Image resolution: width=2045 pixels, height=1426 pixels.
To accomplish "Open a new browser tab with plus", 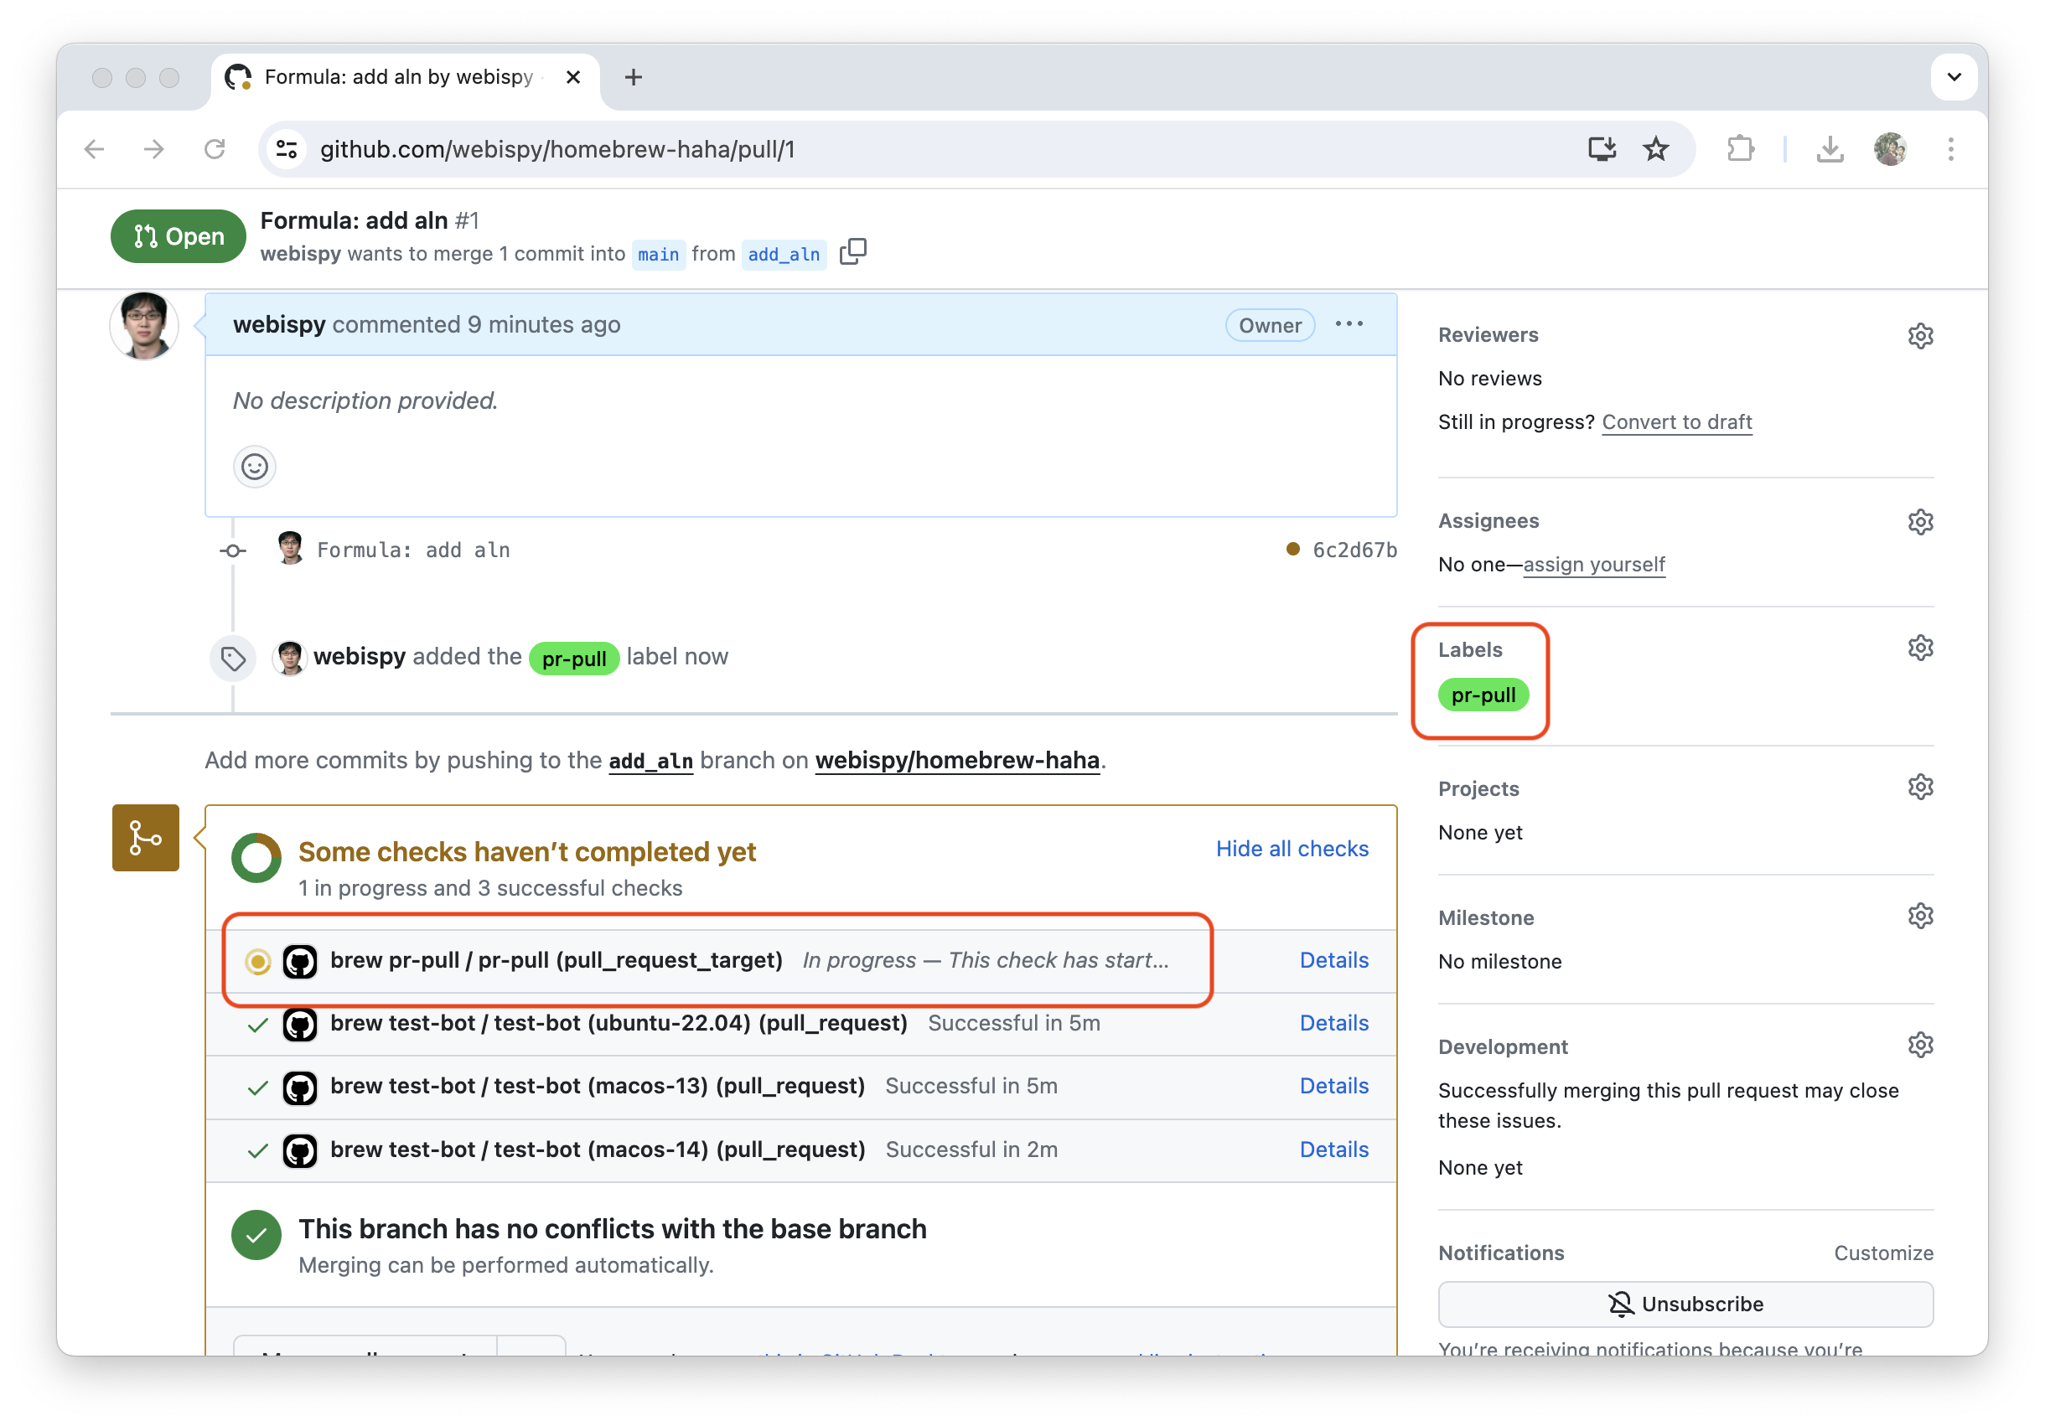I will pos(634,77).
